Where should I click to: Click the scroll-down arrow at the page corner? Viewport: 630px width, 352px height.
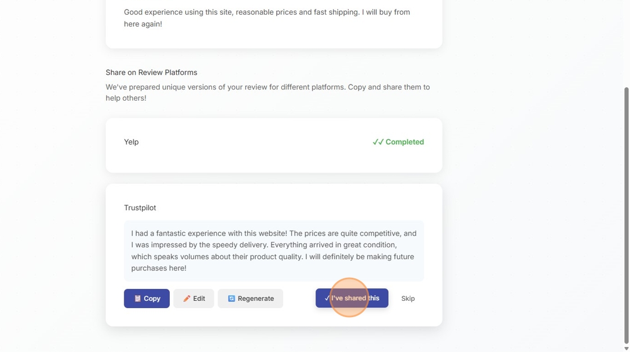pos(627,349)
